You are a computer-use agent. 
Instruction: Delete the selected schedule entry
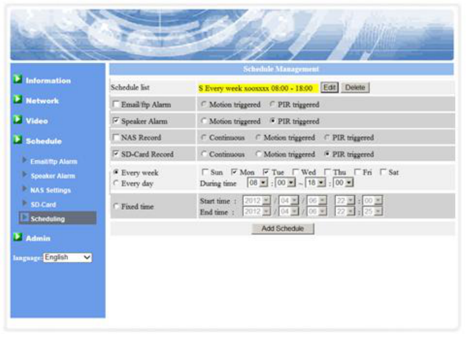pyautogui.click(x=355, y=88)
